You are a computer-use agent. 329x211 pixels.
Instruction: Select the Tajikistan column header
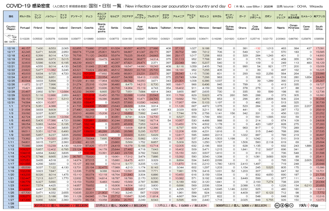pos(165,28)
